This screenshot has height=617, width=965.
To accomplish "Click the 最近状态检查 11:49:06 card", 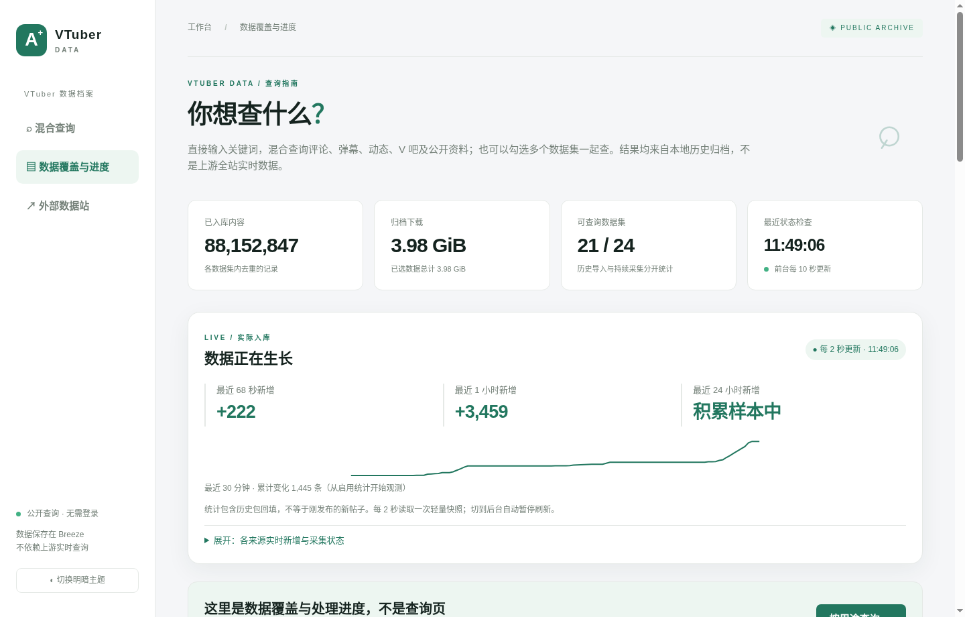I will [x=835, y=245].
